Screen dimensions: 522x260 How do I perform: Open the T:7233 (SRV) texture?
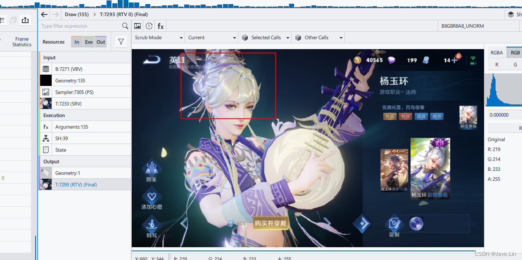[x=85, y=104]
